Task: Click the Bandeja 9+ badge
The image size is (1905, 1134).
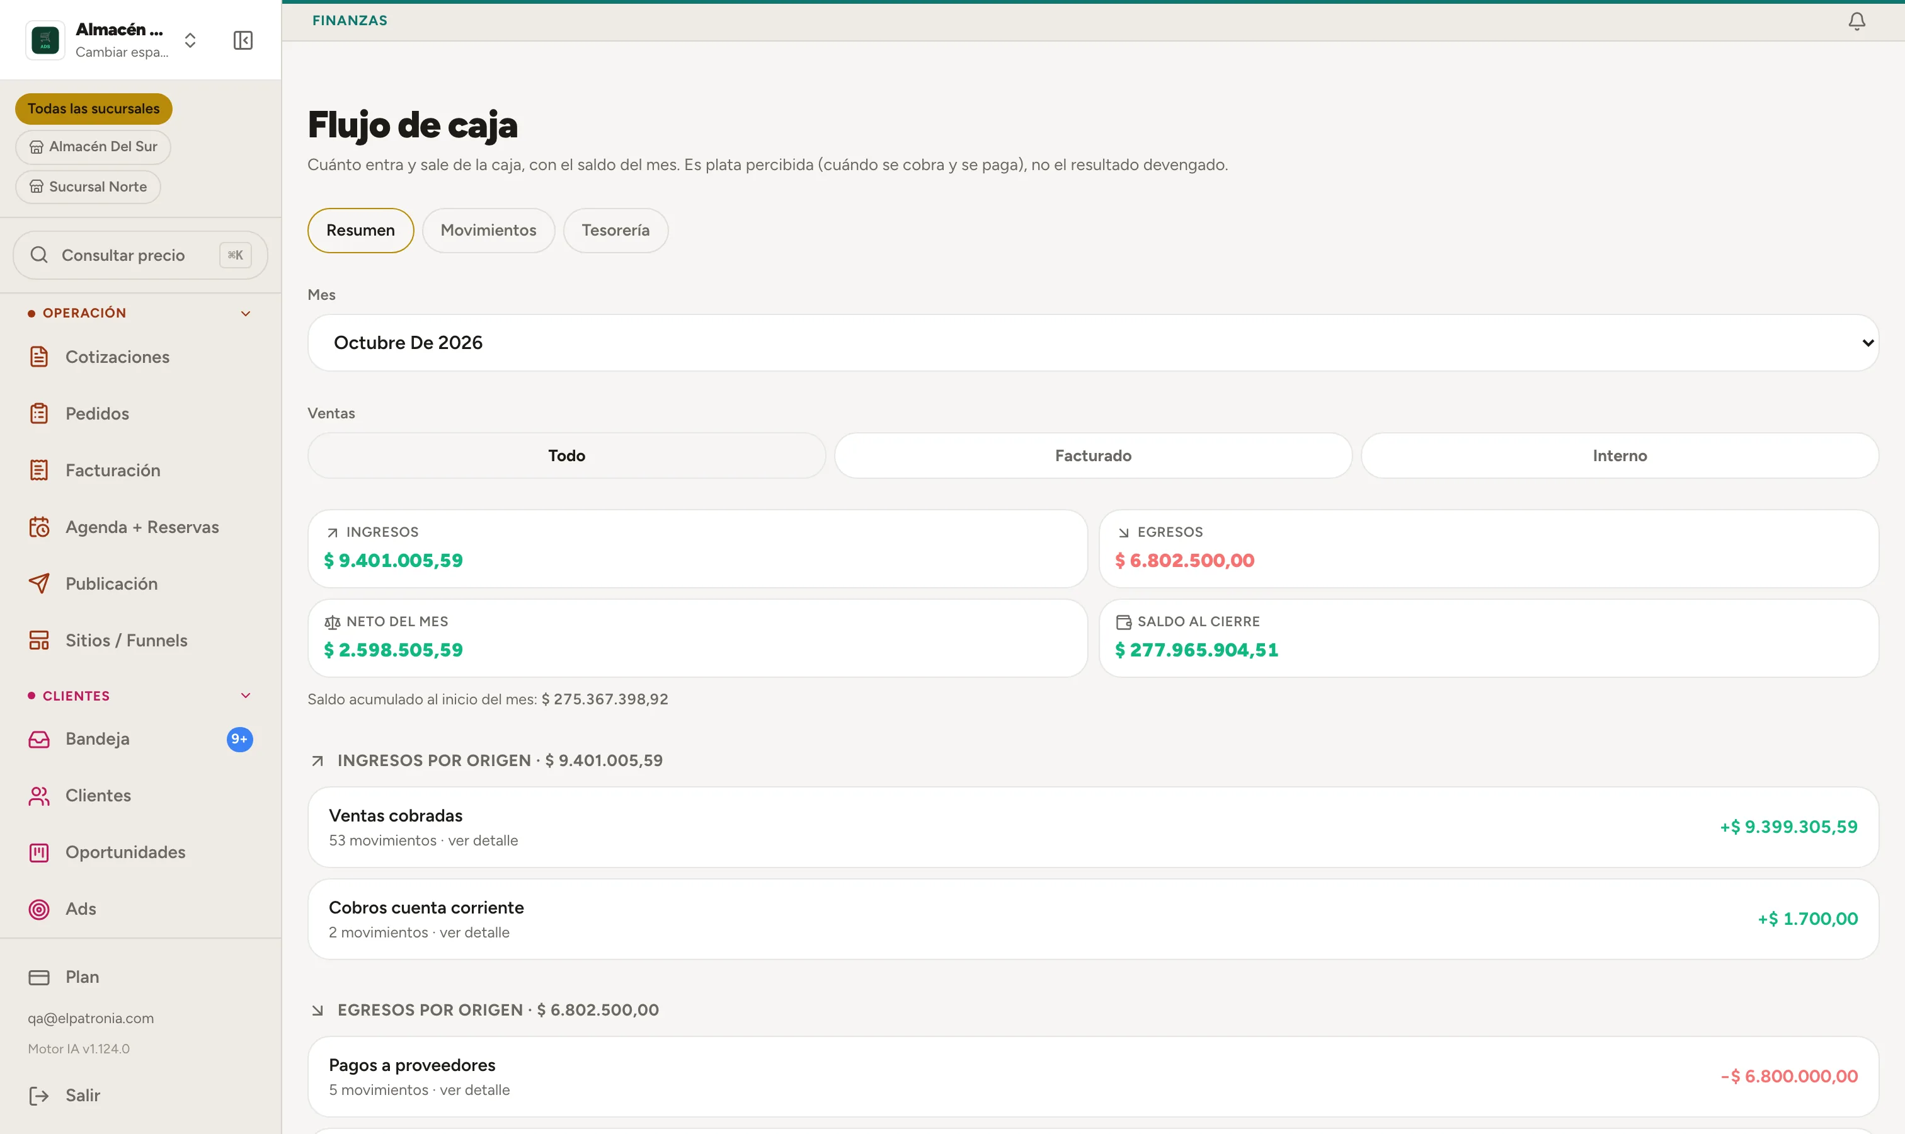Action: click(x=239, y=739)
